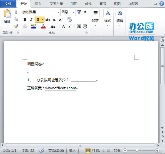The width and height of the screenshot is (165, 154).
Task: Open the Clipboard pane launcher
Action: (x=17, y=33)
